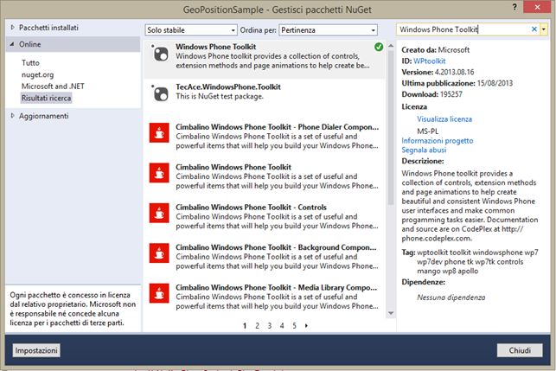The height and width of the screenshot is (371, 556).
Task: Click the Cimbalino Toolkit - Controls package icon
Action: tap(159, 213)
